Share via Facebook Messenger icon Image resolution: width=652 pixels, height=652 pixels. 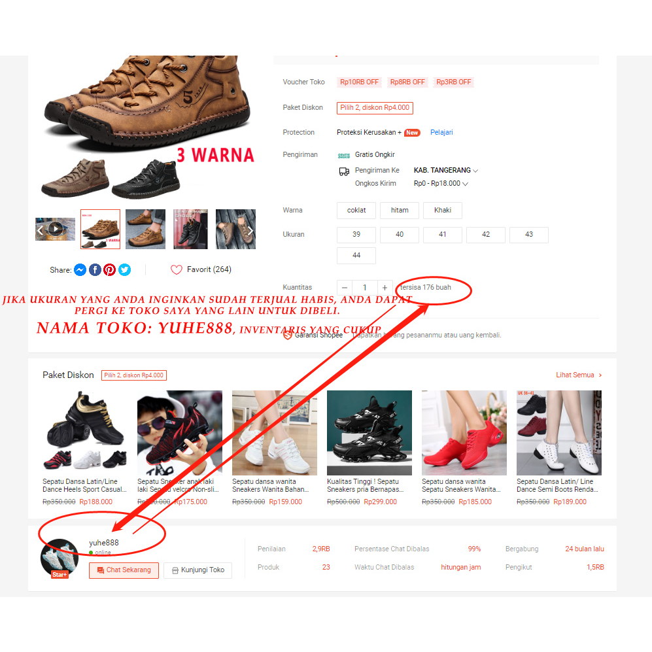tap(80, 270)
